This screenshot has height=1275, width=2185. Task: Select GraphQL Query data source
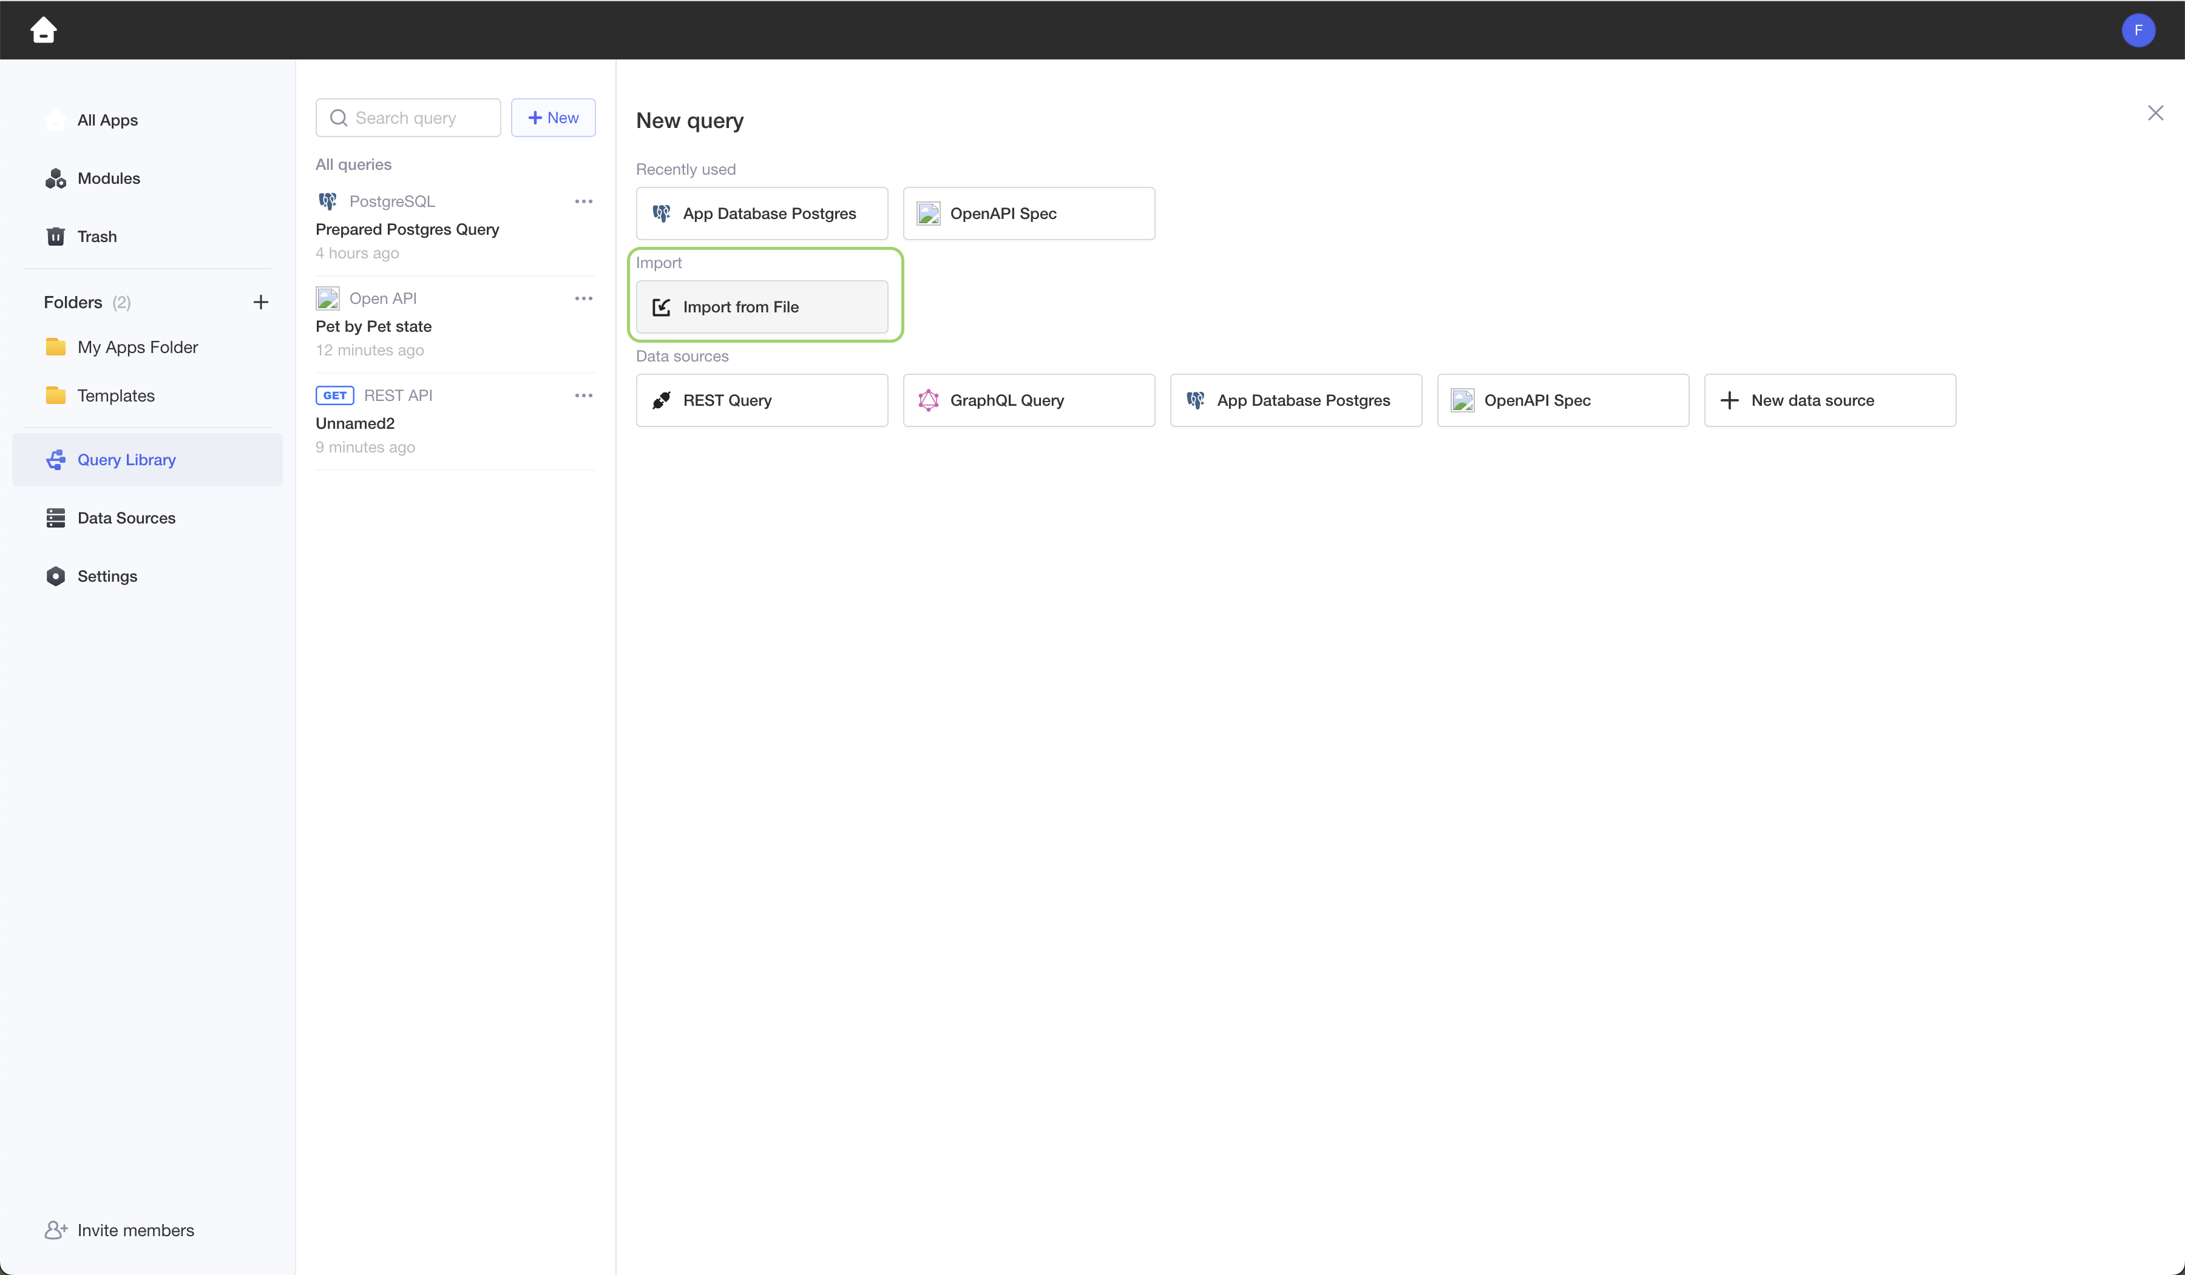(x=1028, y=400)
